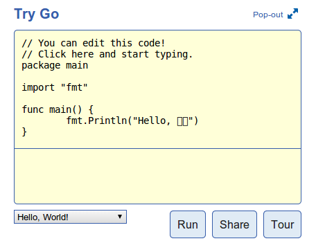Click the "Try Go" heading
This screenshot has height=250, width=325.
coord(37,14)
